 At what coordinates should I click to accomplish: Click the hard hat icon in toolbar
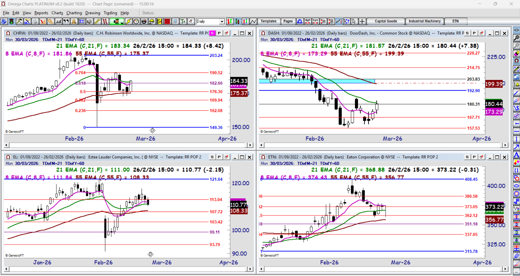point(152,21)
